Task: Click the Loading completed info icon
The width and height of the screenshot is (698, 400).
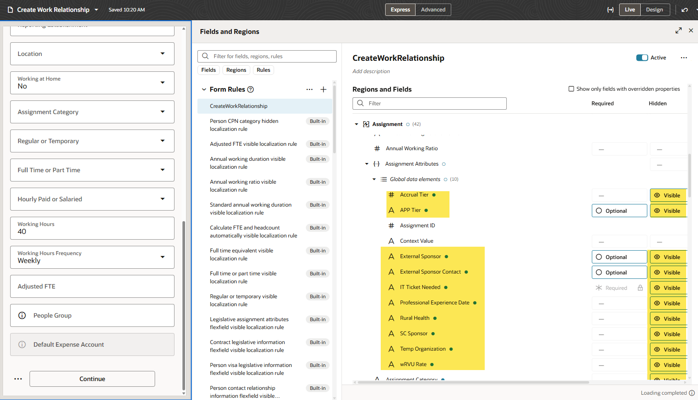Action: coord(692,393)
